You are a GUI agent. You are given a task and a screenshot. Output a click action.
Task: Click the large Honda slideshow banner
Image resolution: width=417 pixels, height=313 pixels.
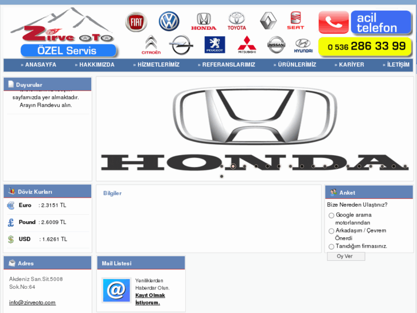click(255, 129)
